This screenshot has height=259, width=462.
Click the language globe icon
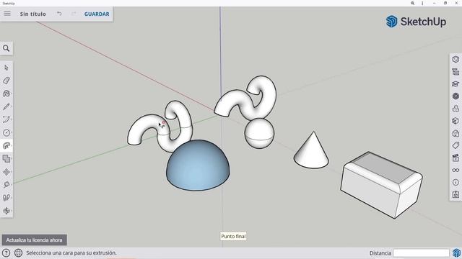click(x=18, y=253)
